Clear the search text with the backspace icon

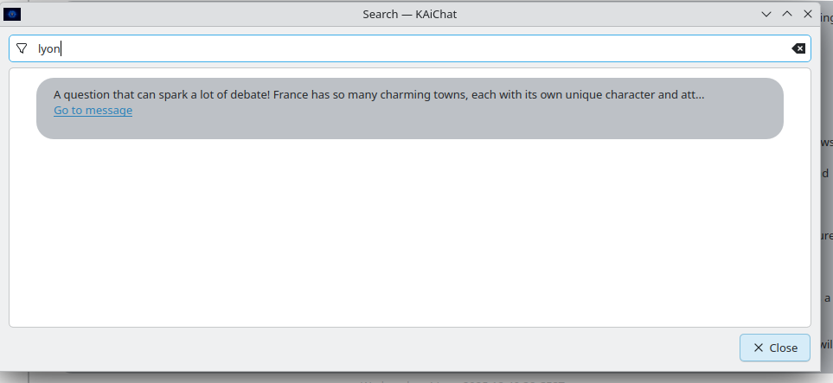(x=798, y=49)
